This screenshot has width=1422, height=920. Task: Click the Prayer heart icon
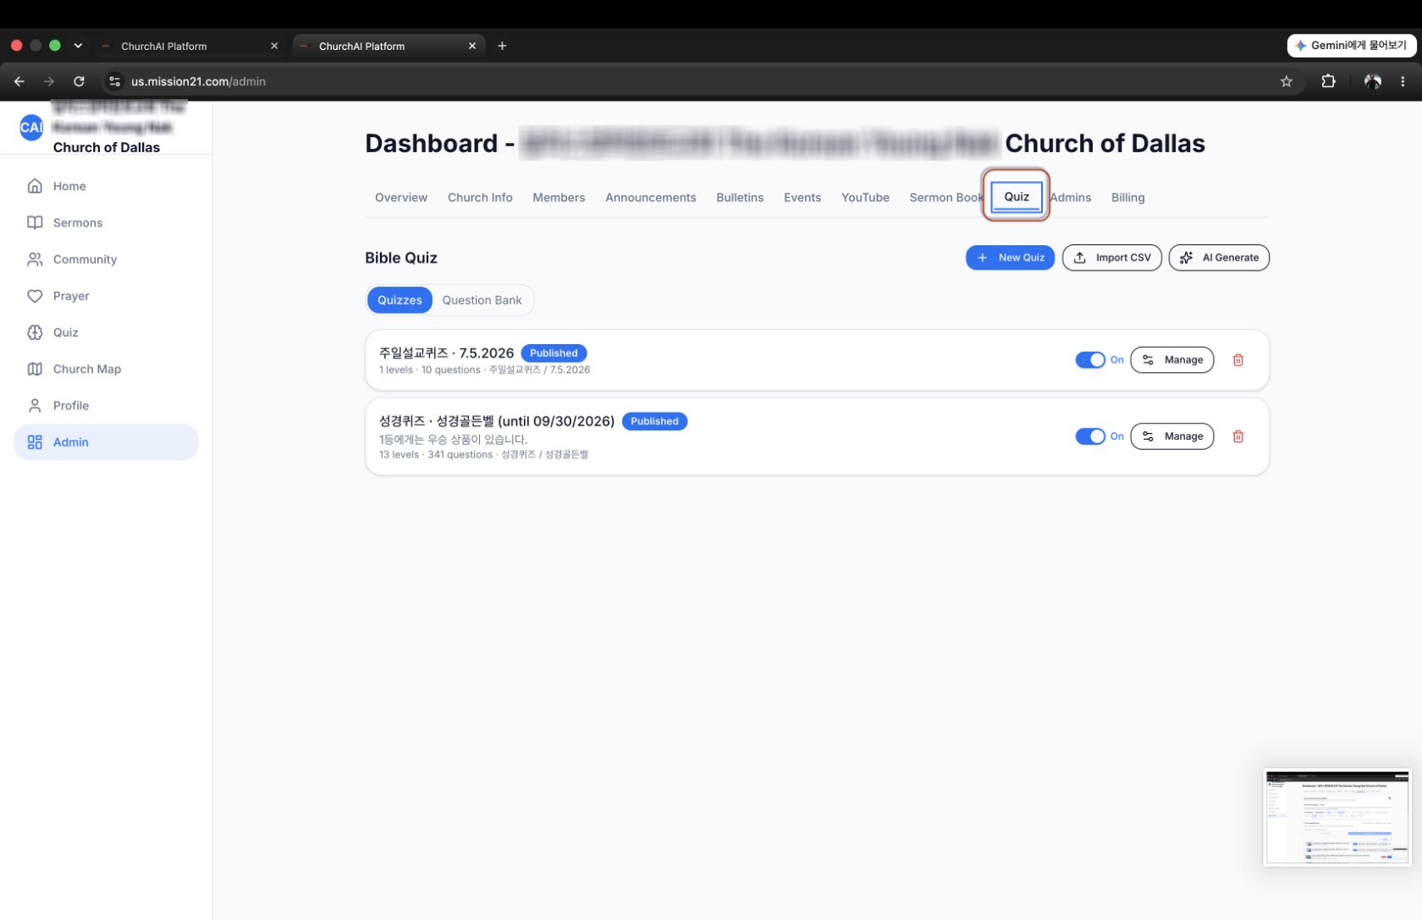[35, 296]
